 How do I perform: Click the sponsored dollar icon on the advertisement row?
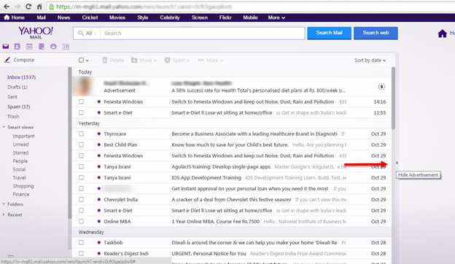point(381,87)
